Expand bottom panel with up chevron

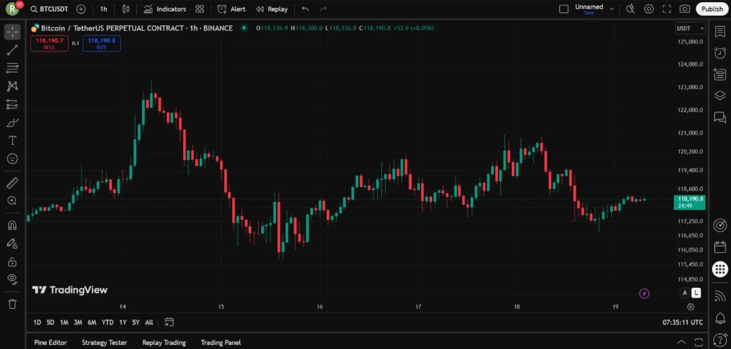tap(681, 342)
